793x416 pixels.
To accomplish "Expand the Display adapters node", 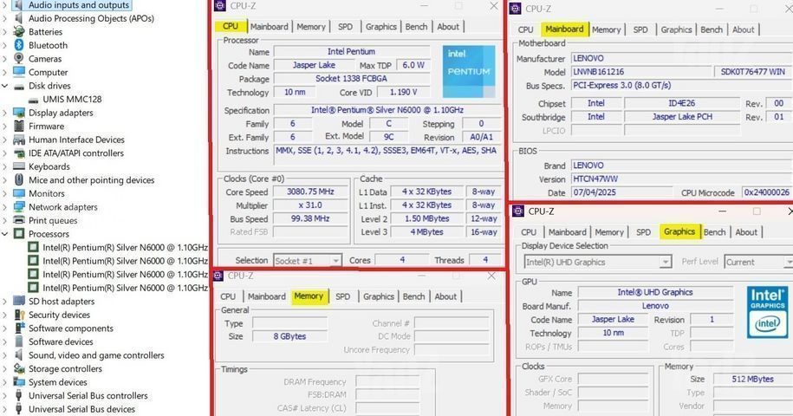I will pos(5,112).
